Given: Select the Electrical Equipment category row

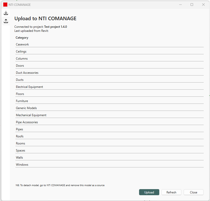Looking at the screenshot, I should [x=110, y=87].
